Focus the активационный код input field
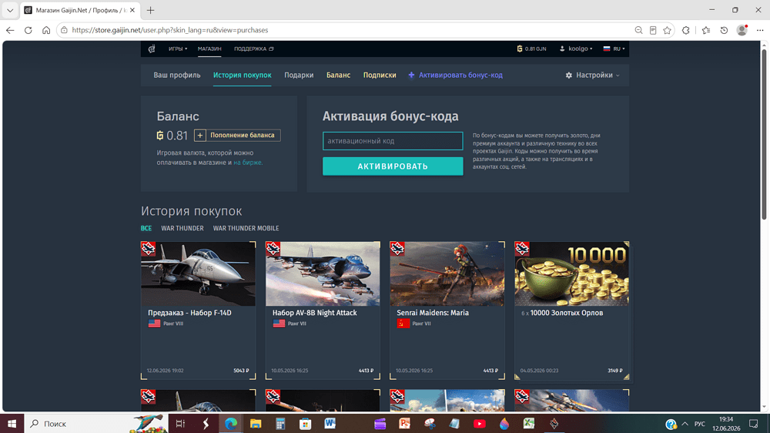The width and height of the screenshot is (770, 433). (x=393, y=141)
